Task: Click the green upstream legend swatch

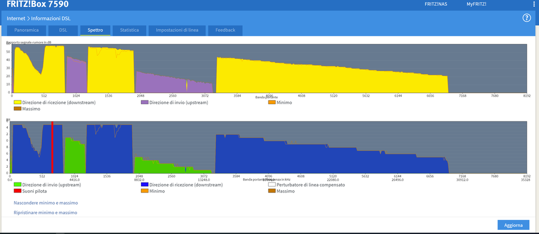Action: pyautogui.click(x=17, y=185)
